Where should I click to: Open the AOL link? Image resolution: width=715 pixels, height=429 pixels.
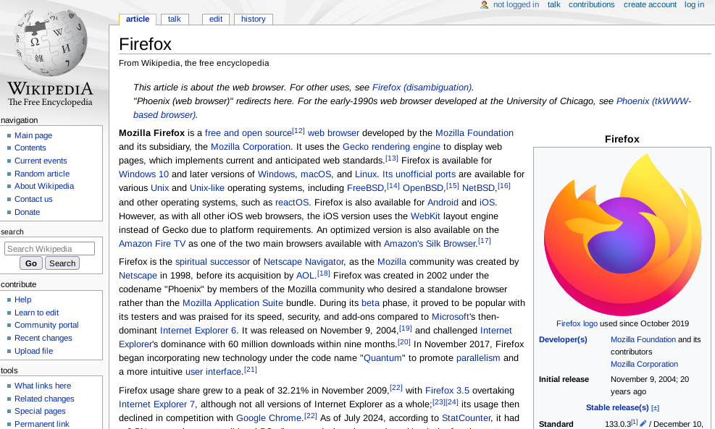coord(306,276)
